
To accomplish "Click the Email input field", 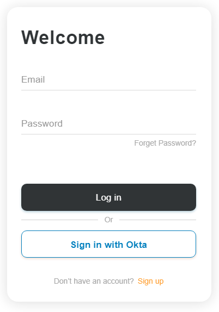I will tap(109, 80).
